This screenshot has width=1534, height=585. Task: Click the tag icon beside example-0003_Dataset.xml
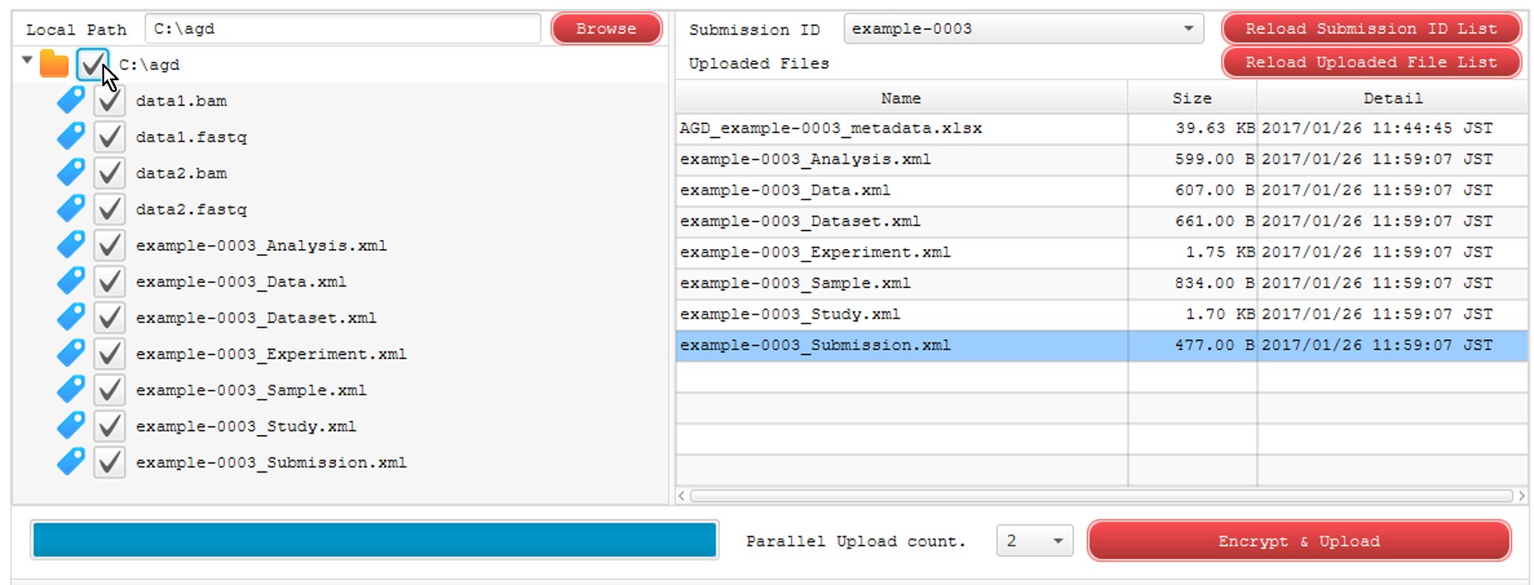(x=71, y=318)
